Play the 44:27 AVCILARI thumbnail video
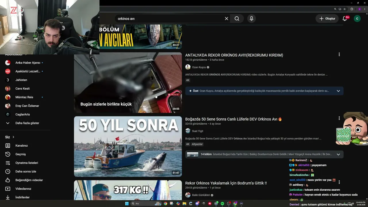The height and width of the screenshot is (207, 368). (141, 37)
